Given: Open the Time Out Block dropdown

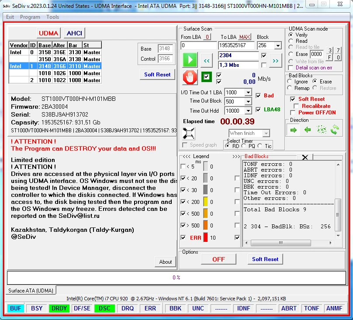Looking at the screenshot, I should tap(248, 101).
